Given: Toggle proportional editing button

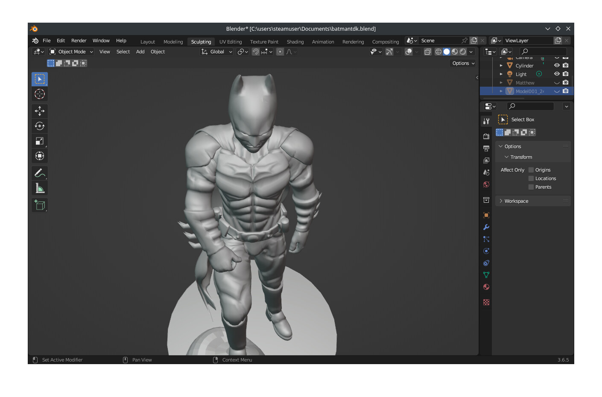Looking at the screenshot, I should [280, 52].
